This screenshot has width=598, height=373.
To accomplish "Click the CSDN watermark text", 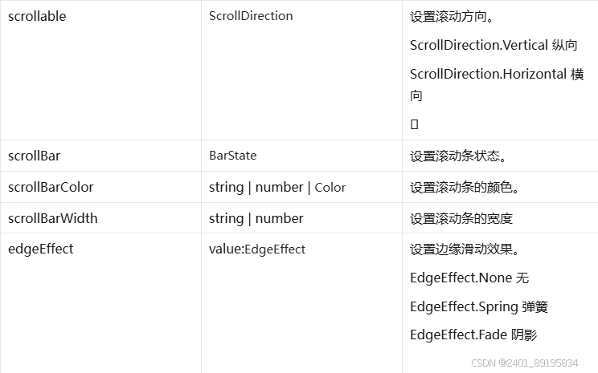I will 524,363.
